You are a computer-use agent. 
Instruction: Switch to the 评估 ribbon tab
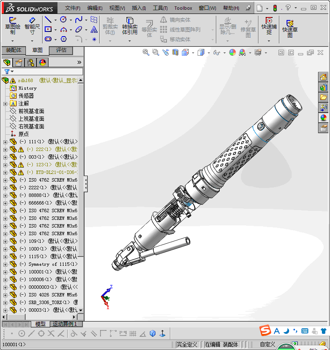(x=61, y=50)
